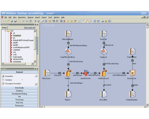Open the Container dropdown arrow
This screenshot has width=149, height=119.
[22, 80]
